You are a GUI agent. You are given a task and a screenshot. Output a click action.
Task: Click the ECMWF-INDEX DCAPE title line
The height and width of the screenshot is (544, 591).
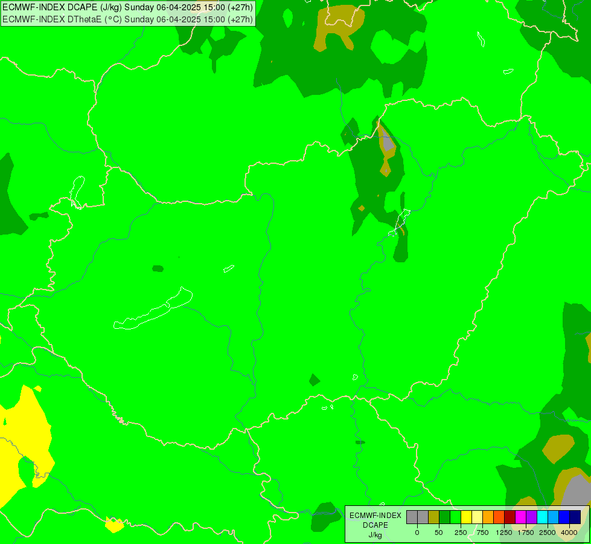(x=128, y=7)
